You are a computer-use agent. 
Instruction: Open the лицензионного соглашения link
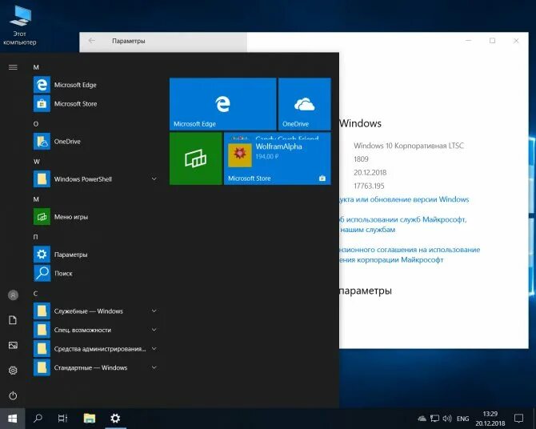[410, 255]
